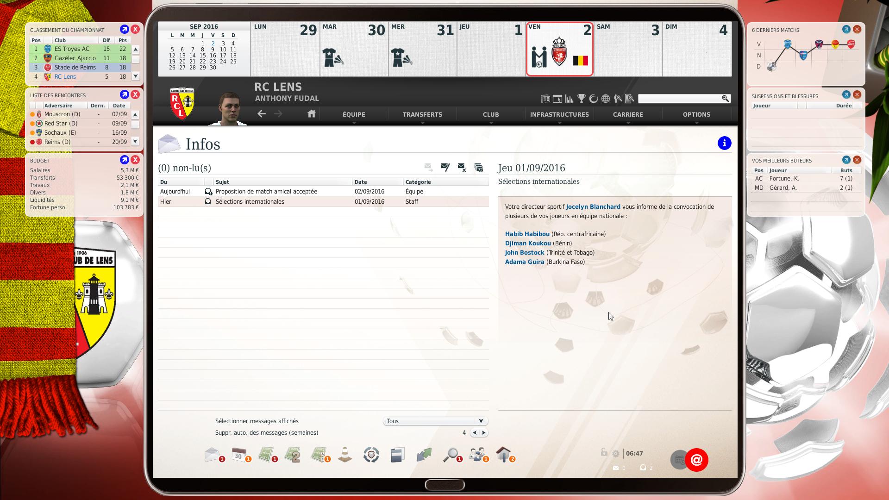Adjust suppression auto messages weeks slider
The height and width of the screenshot is (500, 889).
[479, 432]
